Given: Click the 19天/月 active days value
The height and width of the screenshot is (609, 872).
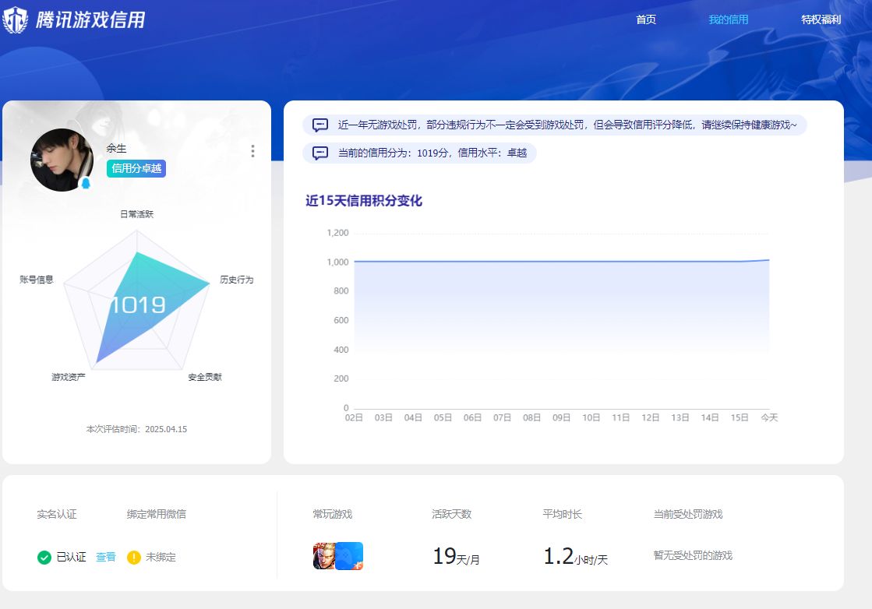Looking at the screenshot, I should (456, 556).
